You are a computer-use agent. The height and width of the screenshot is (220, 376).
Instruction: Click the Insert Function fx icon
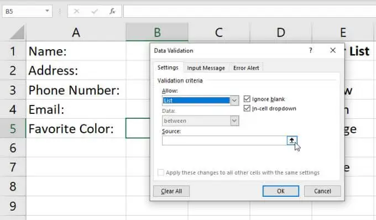click(112, 11)
